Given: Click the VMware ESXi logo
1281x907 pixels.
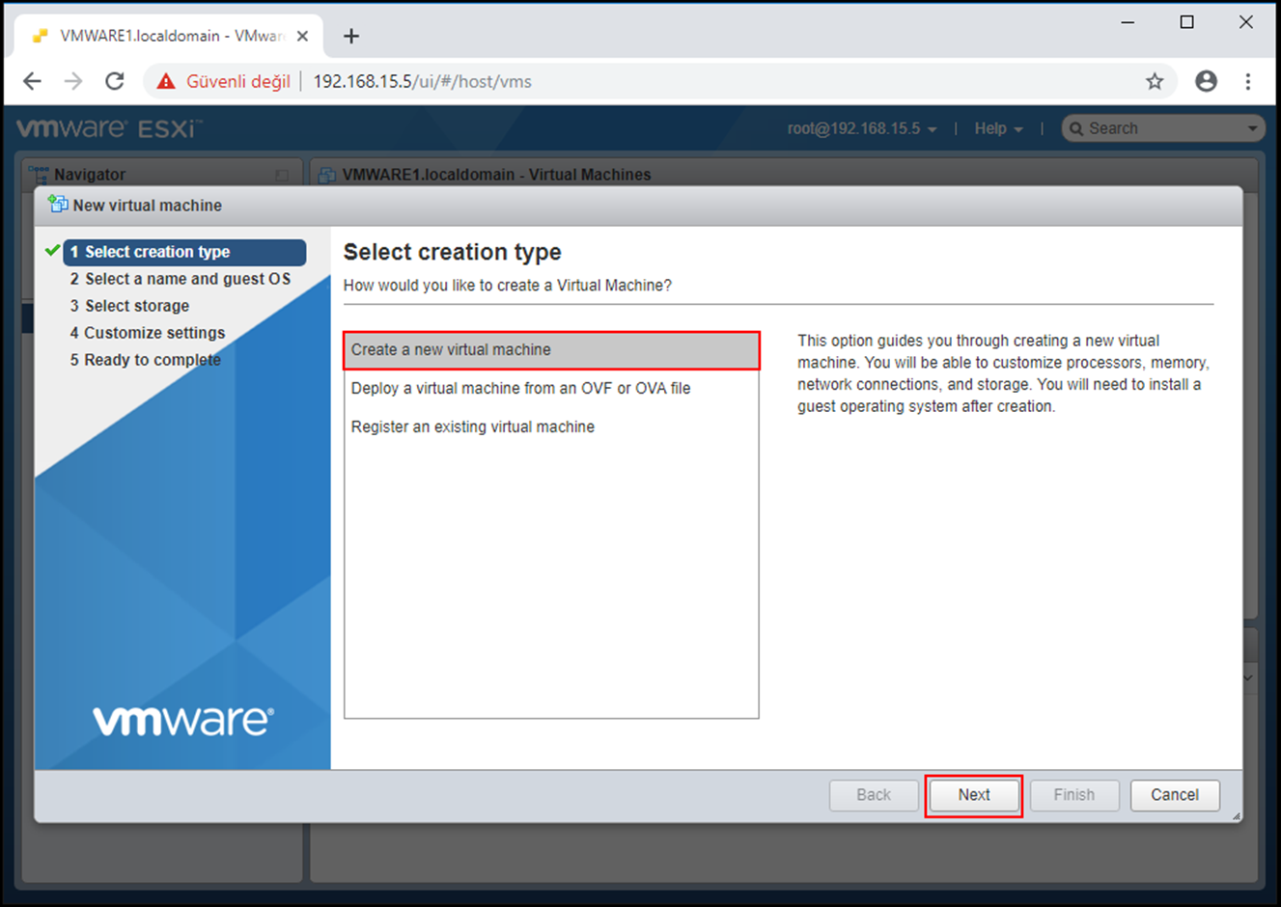Looking at the screenshot, I should [109, 128].
